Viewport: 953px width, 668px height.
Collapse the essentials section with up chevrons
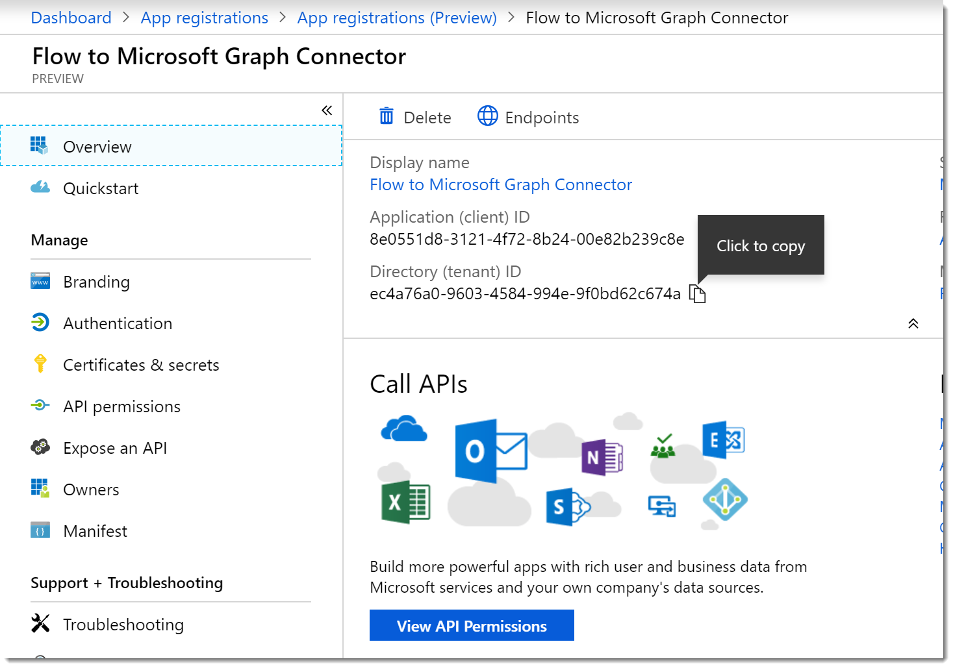913,323
